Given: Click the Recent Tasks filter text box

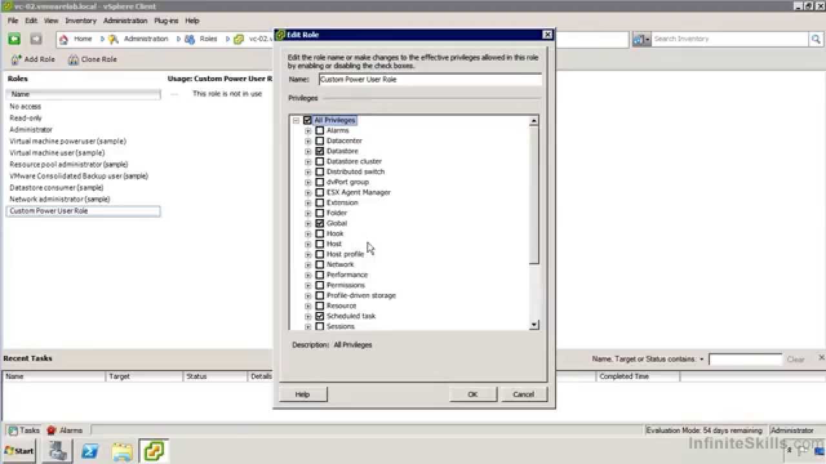Looking at the screenshot, I should click(745, 360).
